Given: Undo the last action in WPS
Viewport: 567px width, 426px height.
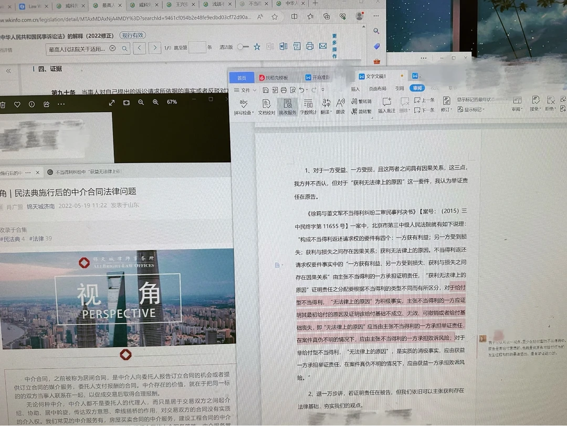Looking at the screenshot, I should [x=301, y=90].
